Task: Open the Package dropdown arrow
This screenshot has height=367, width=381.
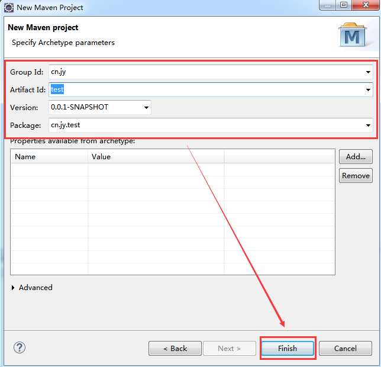Action: [x=368, y=125]
